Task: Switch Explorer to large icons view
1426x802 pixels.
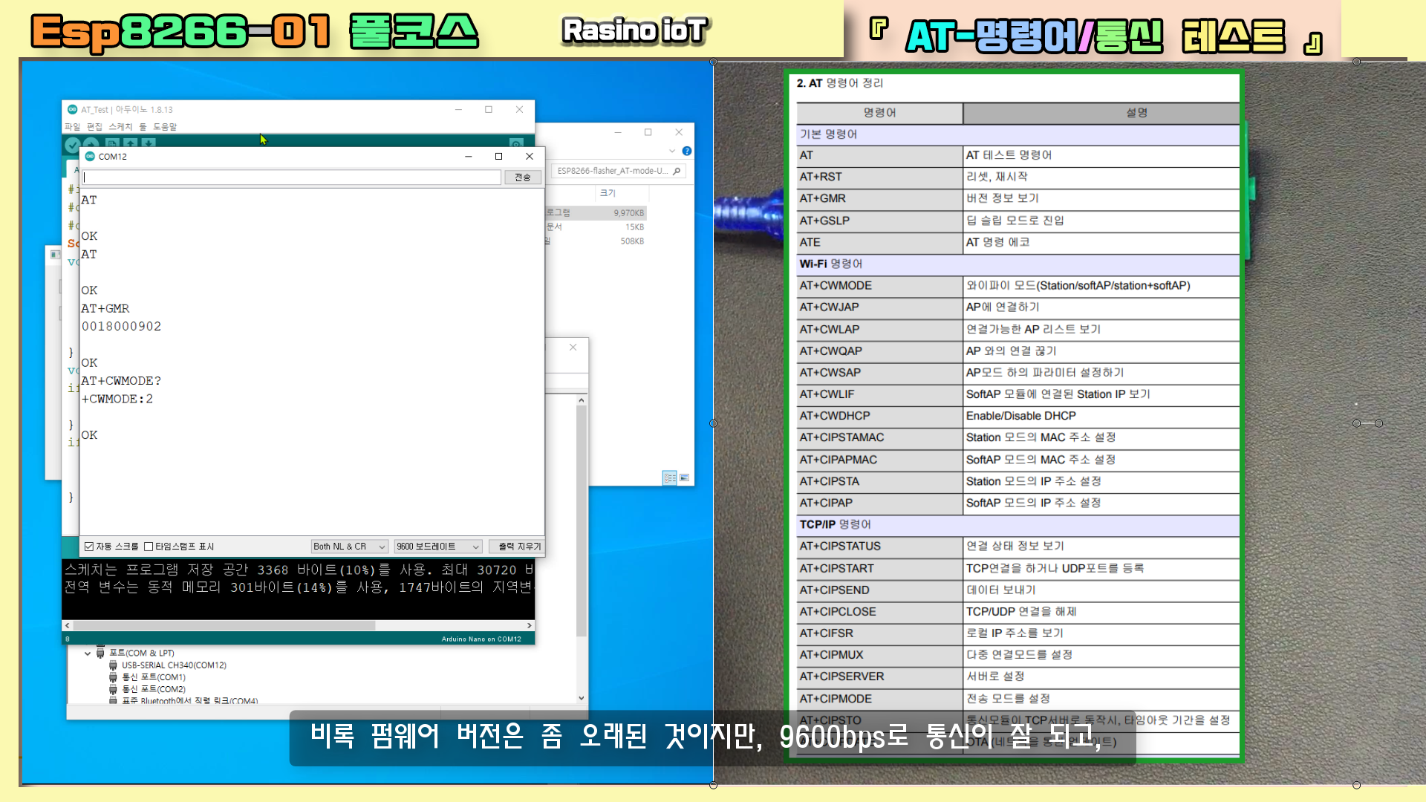Action: click(685, 477)
